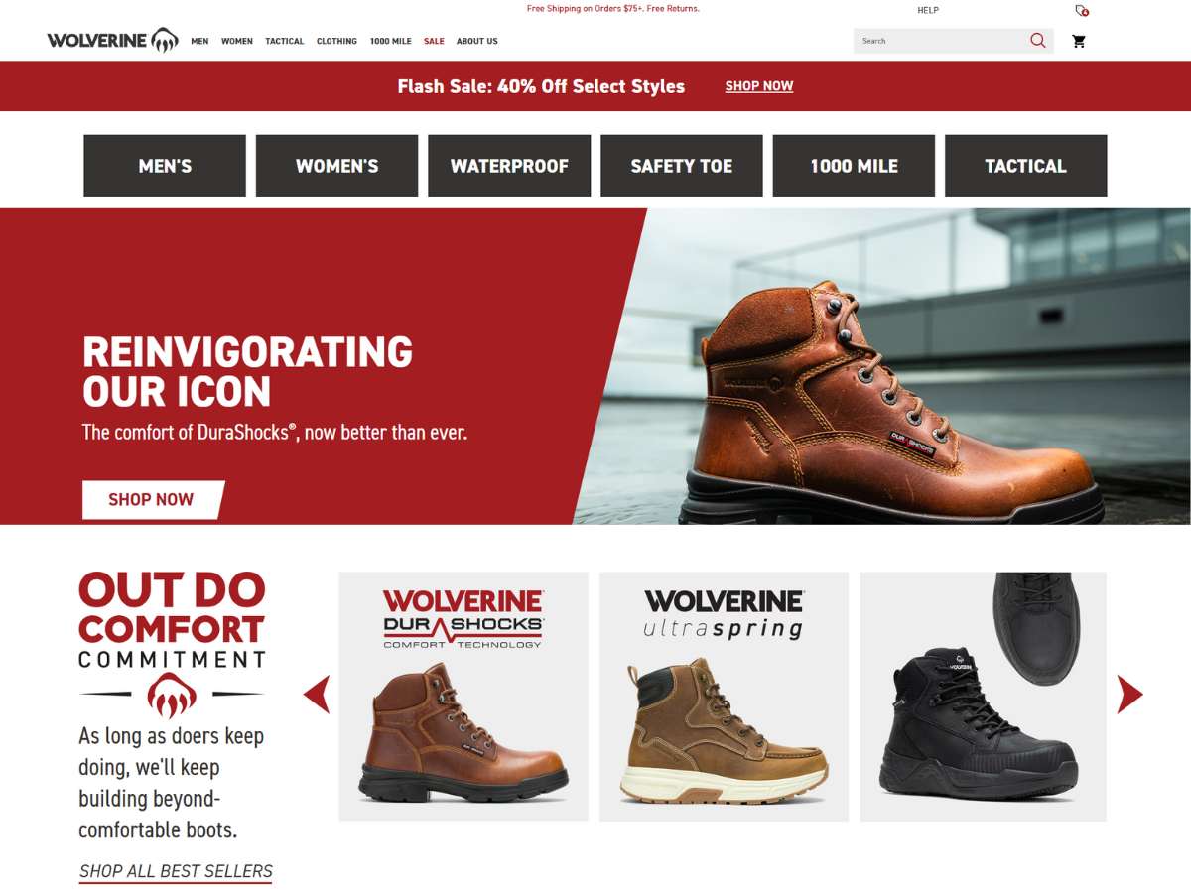Screen dimensions: 1191x893
Task: Click the Wolverine logo in header
Action: coord(112,41)
